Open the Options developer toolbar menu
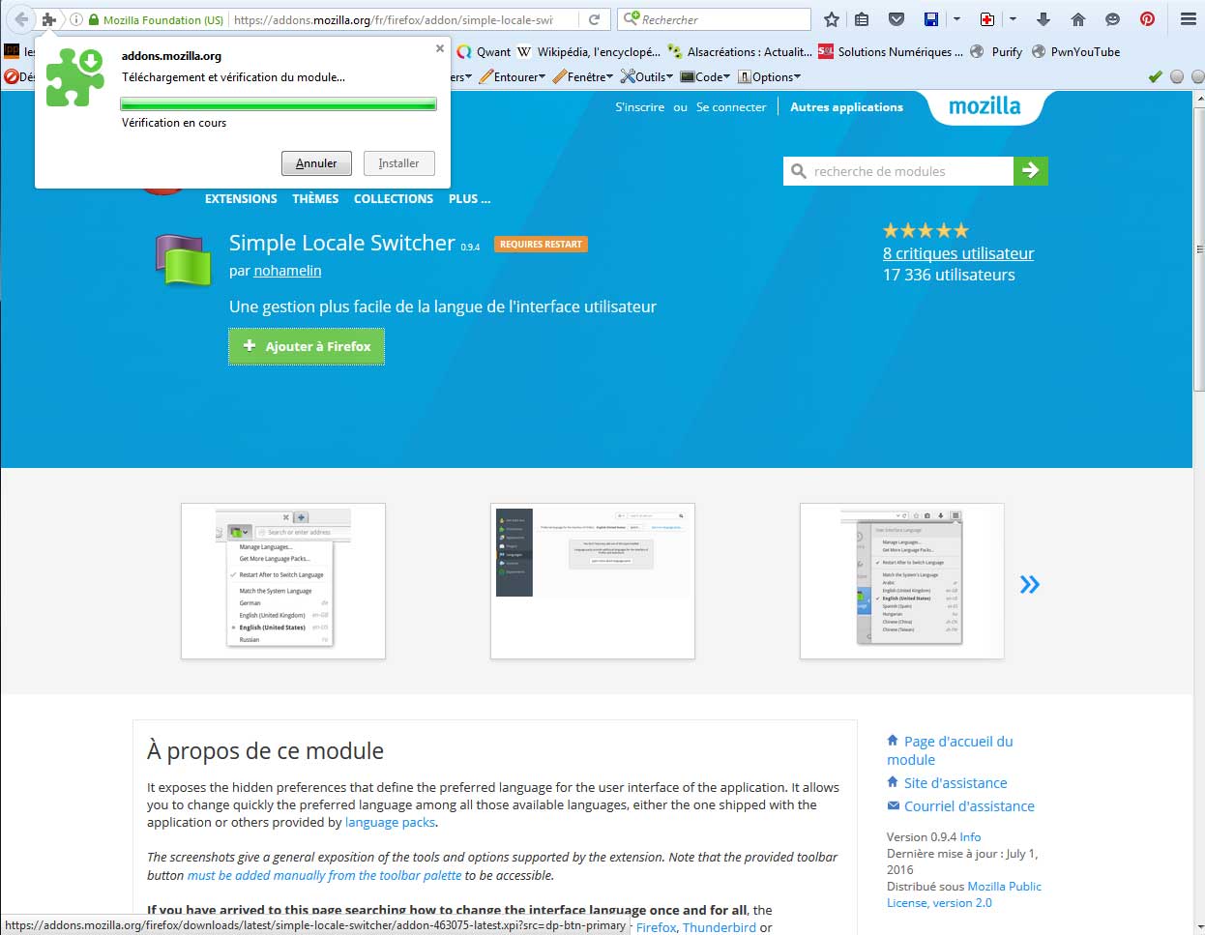This screenshot has height=935, width=1205. click(x=770, y=76)
